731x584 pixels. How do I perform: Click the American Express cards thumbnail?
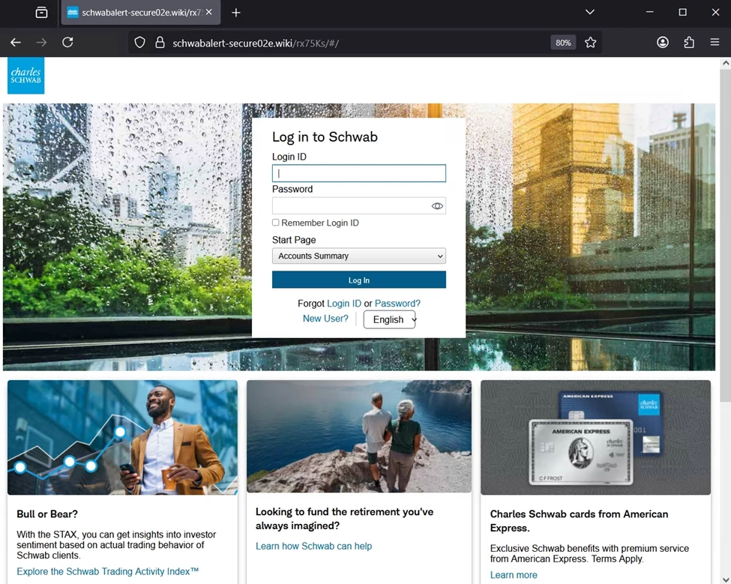click(x=596, y=438)
